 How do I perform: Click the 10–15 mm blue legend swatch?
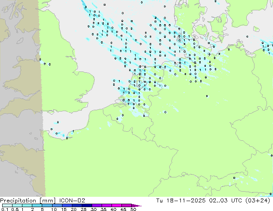tap(57, 205)
